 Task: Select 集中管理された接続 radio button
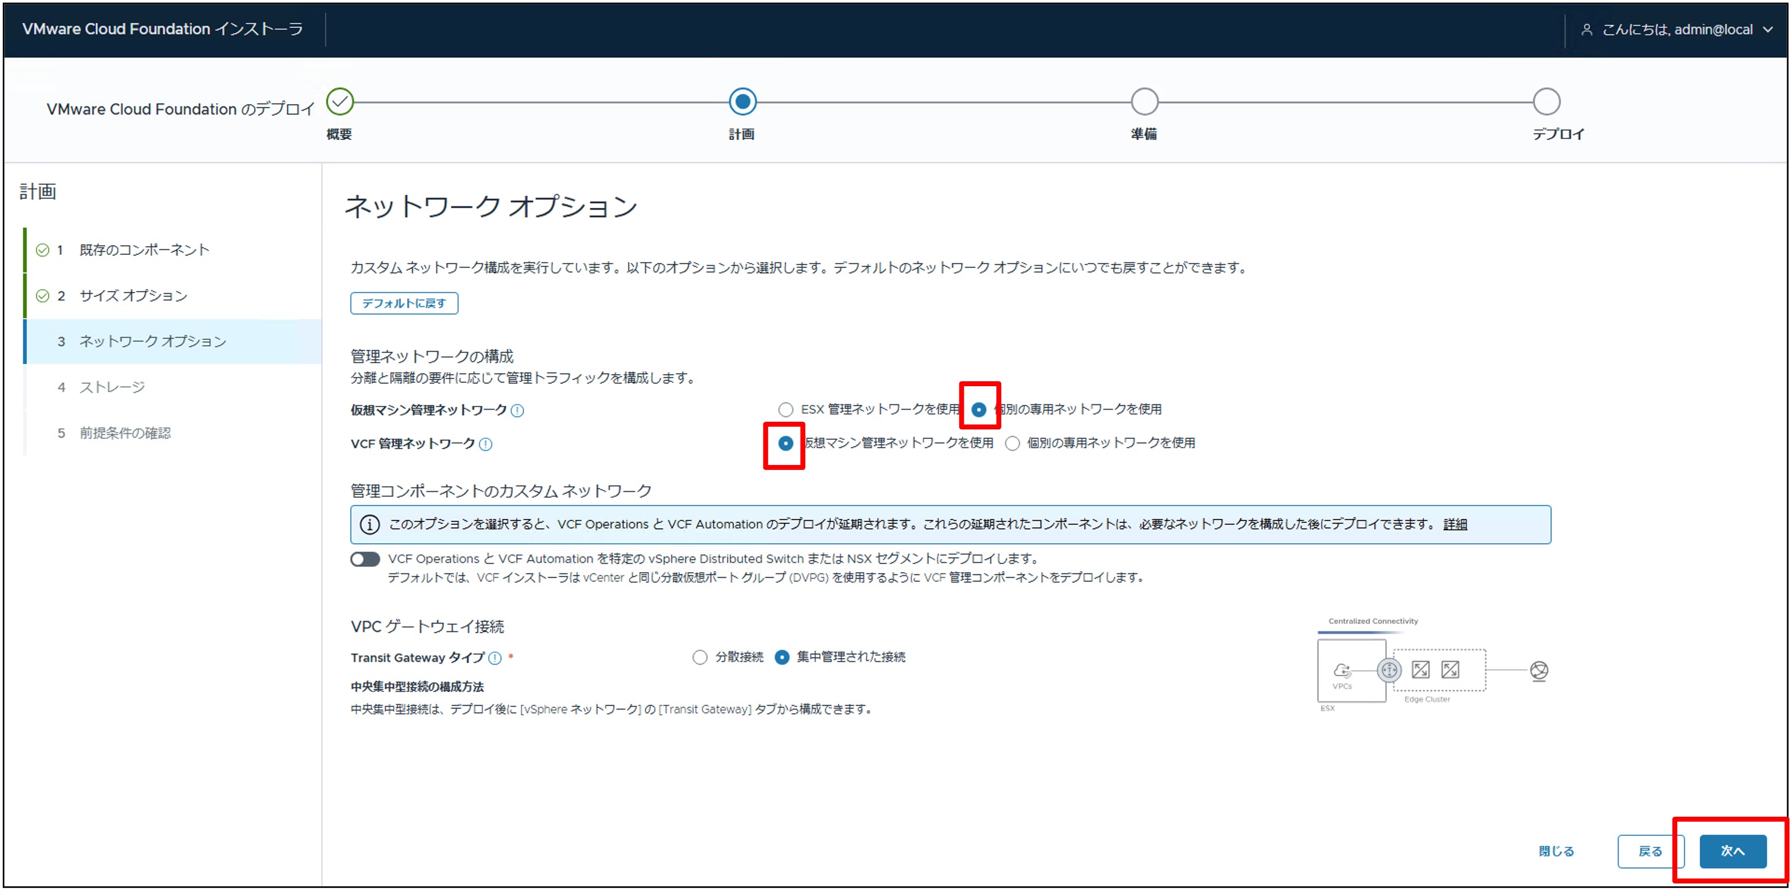click(x=782, y=658)
